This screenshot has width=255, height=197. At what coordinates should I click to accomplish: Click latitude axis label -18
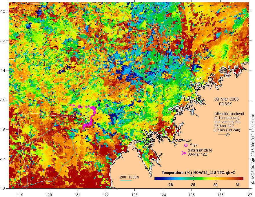pyautogui.click(x=3, y=188)
